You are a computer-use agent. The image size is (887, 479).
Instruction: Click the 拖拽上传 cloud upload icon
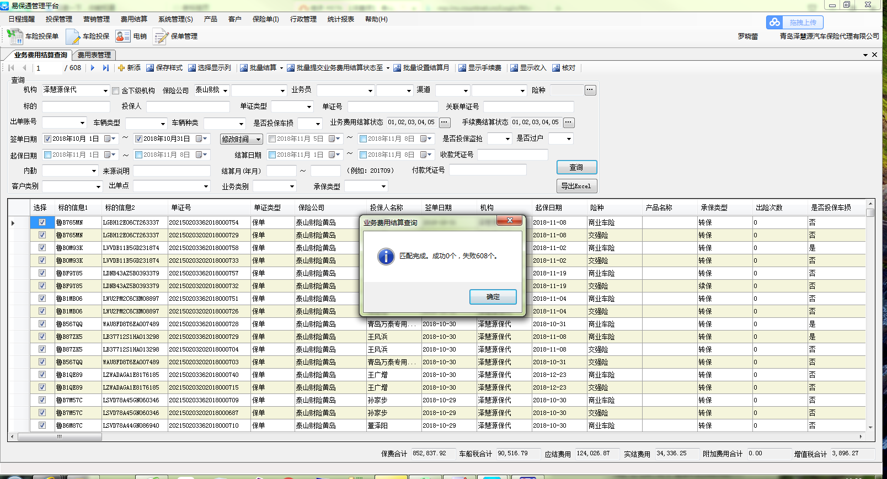point(775,22)
